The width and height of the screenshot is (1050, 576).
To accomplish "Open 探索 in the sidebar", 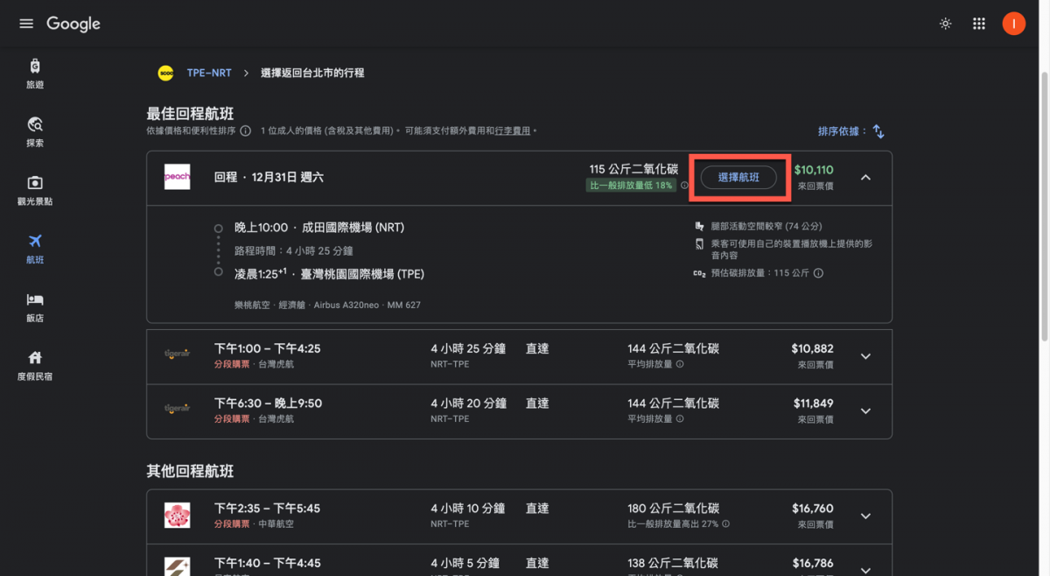I will (x=35, y=131).
